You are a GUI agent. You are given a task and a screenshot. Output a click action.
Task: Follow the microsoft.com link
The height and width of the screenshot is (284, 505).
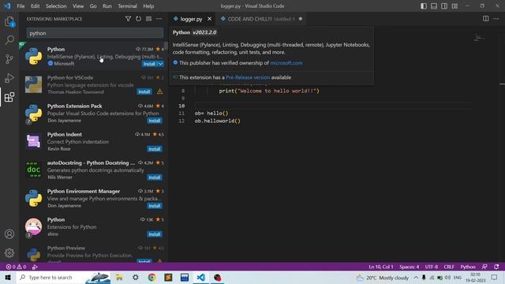pyautogui.click(x=286, y=63)
